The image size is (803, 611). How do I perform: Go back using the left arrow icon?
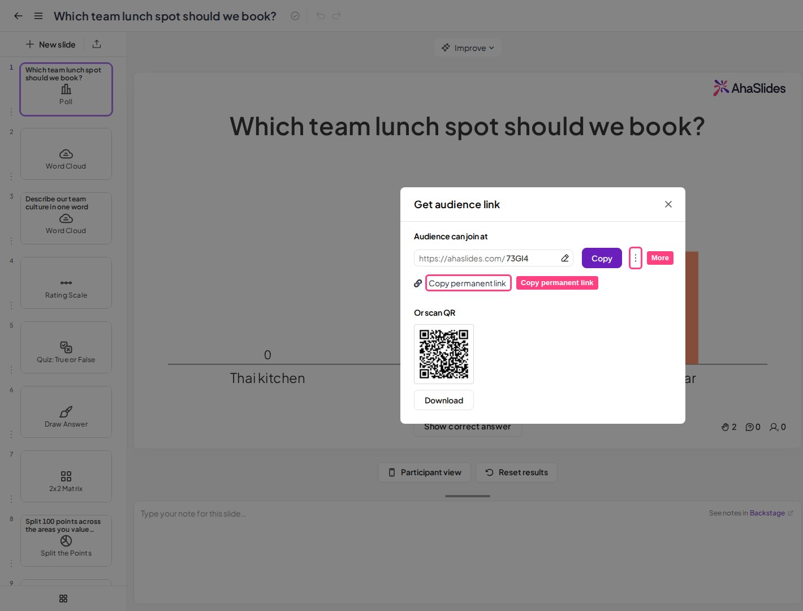[18, 16]
